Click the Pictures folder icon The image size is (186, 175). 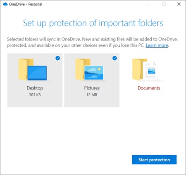point(90,70)
